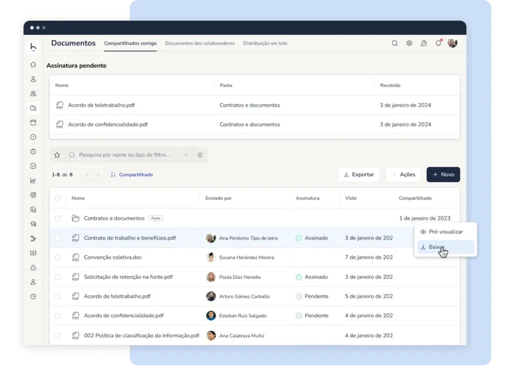Open the settings gear in header
The image size is (519, 366).
409,43
